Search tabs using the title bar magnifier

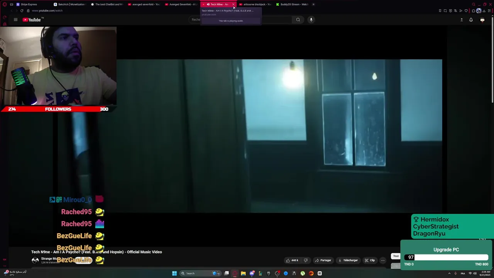pyautogui.click(x=474, y=4)
